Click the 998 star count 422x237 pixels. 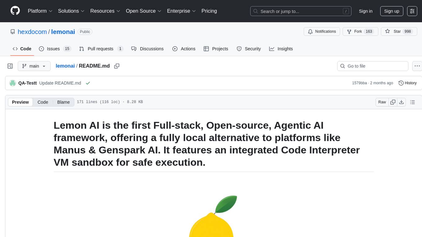tap(408, 32)
